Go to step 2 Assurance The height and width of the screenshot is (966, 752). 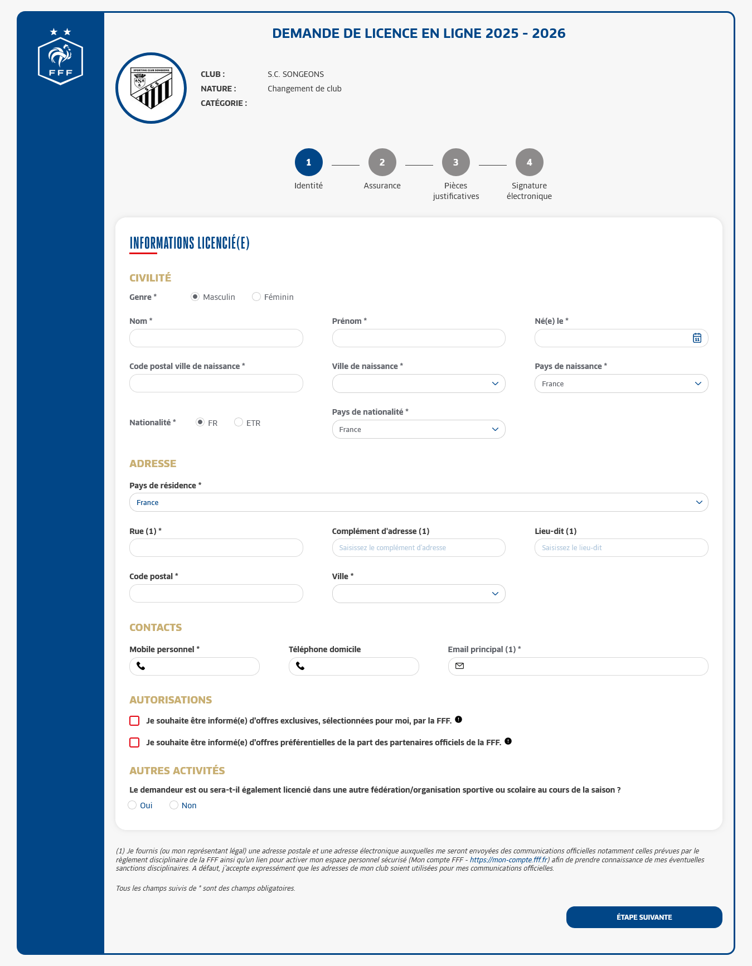point(382,162)
